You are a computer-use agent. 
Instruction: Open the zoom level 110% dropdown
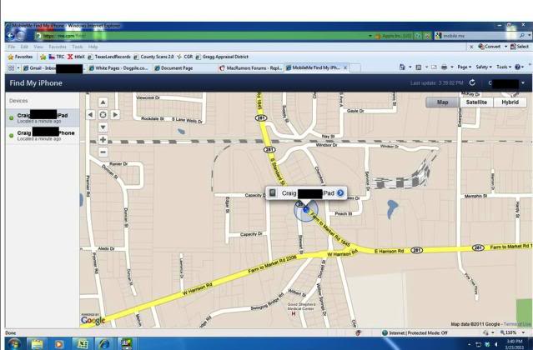click(523, 332)
